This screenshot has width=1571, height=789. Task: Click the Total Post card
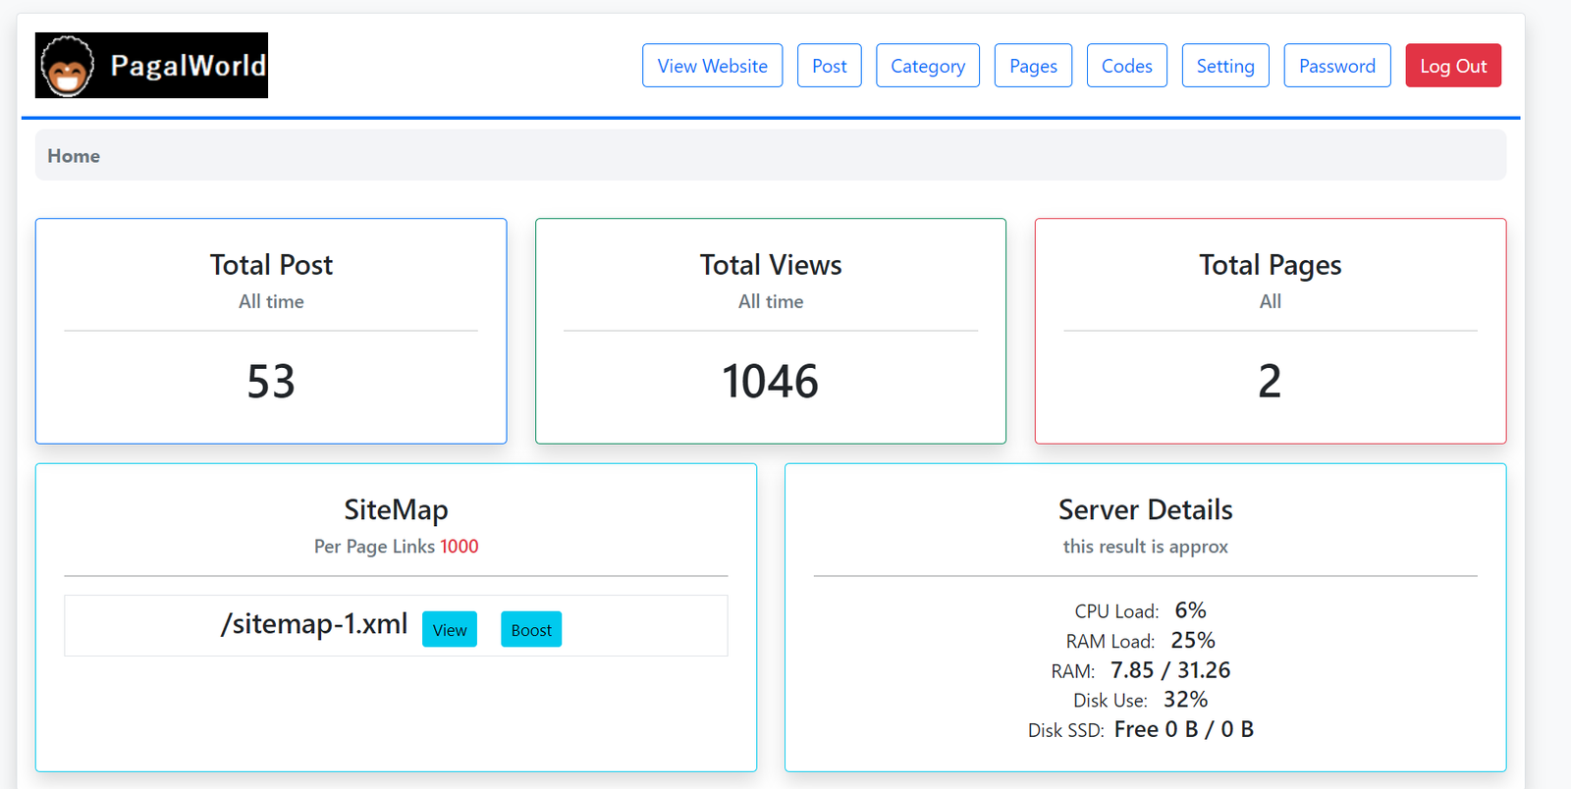pos(271,331)
